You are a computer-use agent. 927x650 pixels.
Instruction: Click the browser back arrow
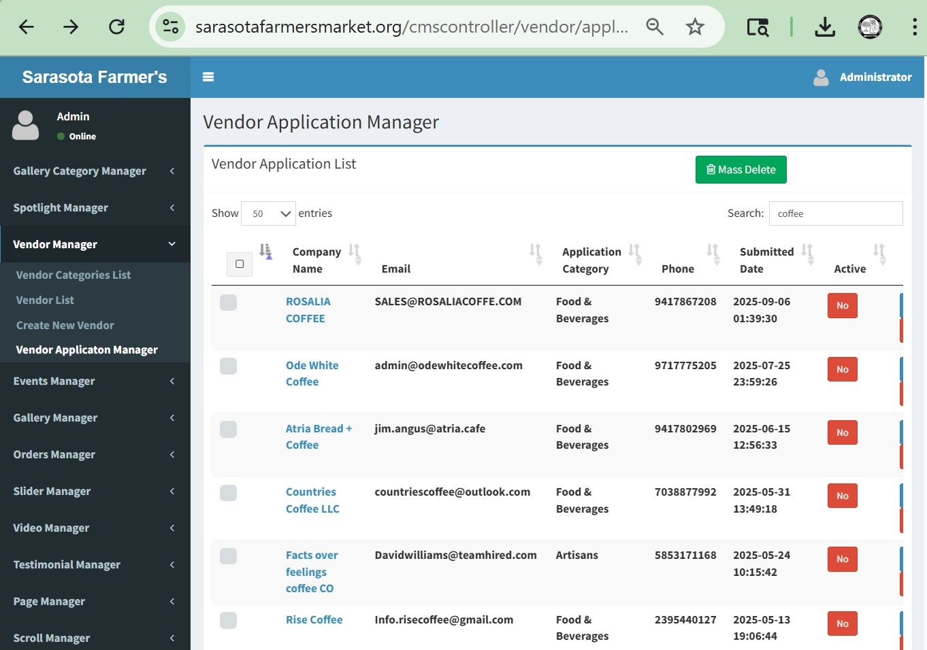coord(27,27)
